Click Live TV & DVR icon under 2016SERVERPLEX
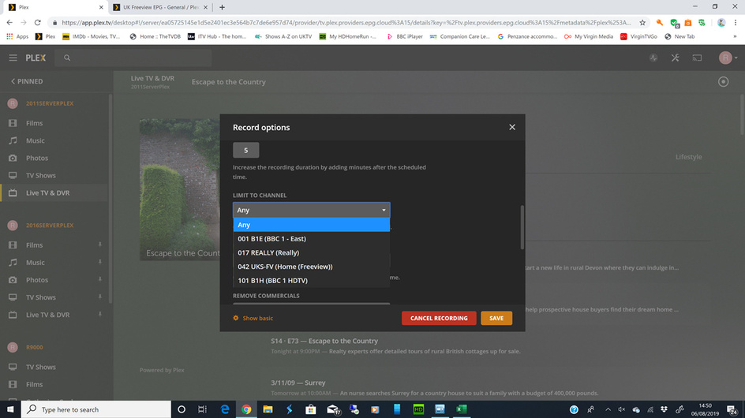Screen dimensions: 745x418 point(13,315)
